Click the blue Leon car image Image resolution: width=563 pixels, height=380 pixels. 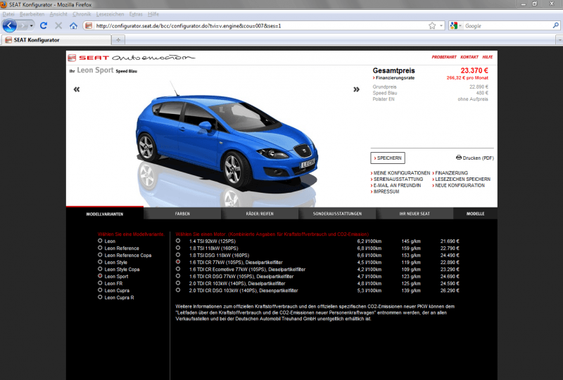pyautogui.click(x=226, y=142)
